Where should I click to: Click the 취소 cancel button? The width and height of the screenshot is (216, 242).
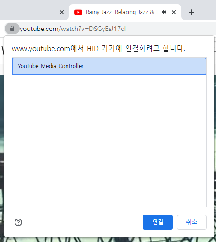click(x=192, y=222)
